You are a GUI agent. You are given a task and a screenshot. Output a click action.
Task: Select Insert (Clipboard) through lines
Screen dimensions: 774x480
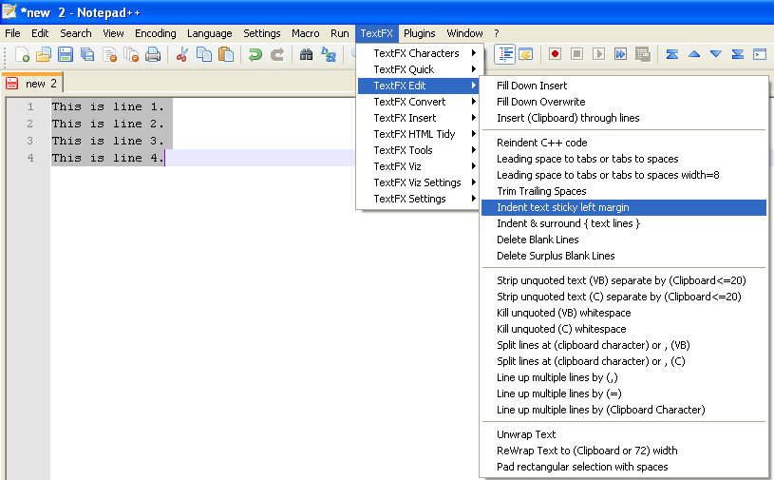[x=624, y=118]
